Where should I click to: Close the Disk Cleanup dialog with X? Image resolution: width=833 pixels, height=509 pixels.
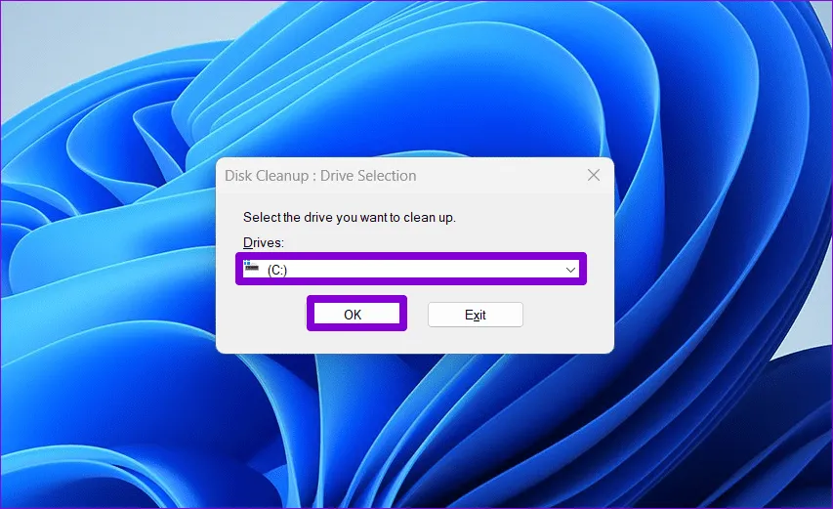pyautogui.click(x=593, y=176)
